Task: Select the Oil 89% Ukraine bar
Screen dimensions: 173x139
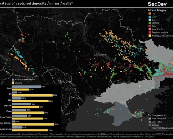Action: pyautogui.click(x=32, y=96)
